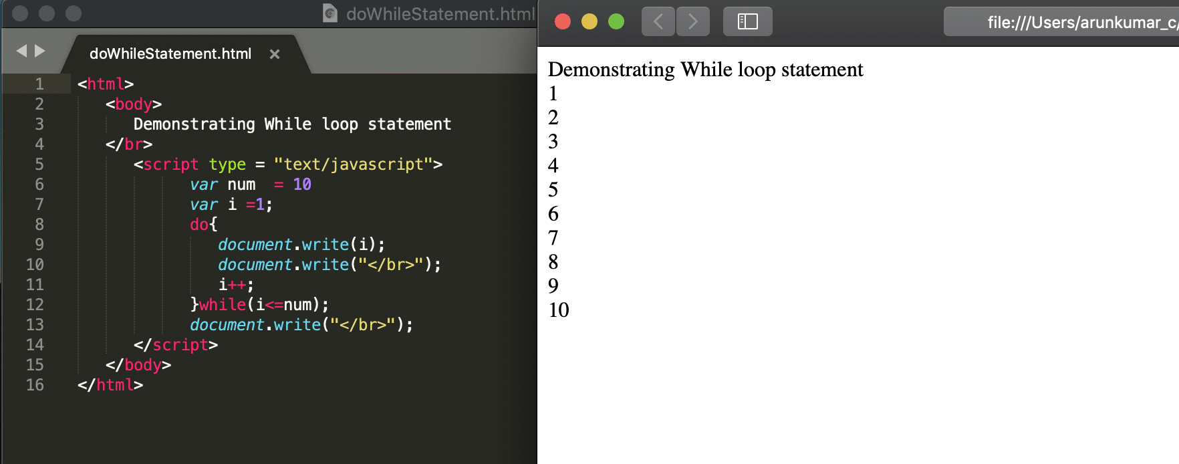
Task: Click the 'var i =1;' line
Action: pyautogui.click(x=231, y=205)
